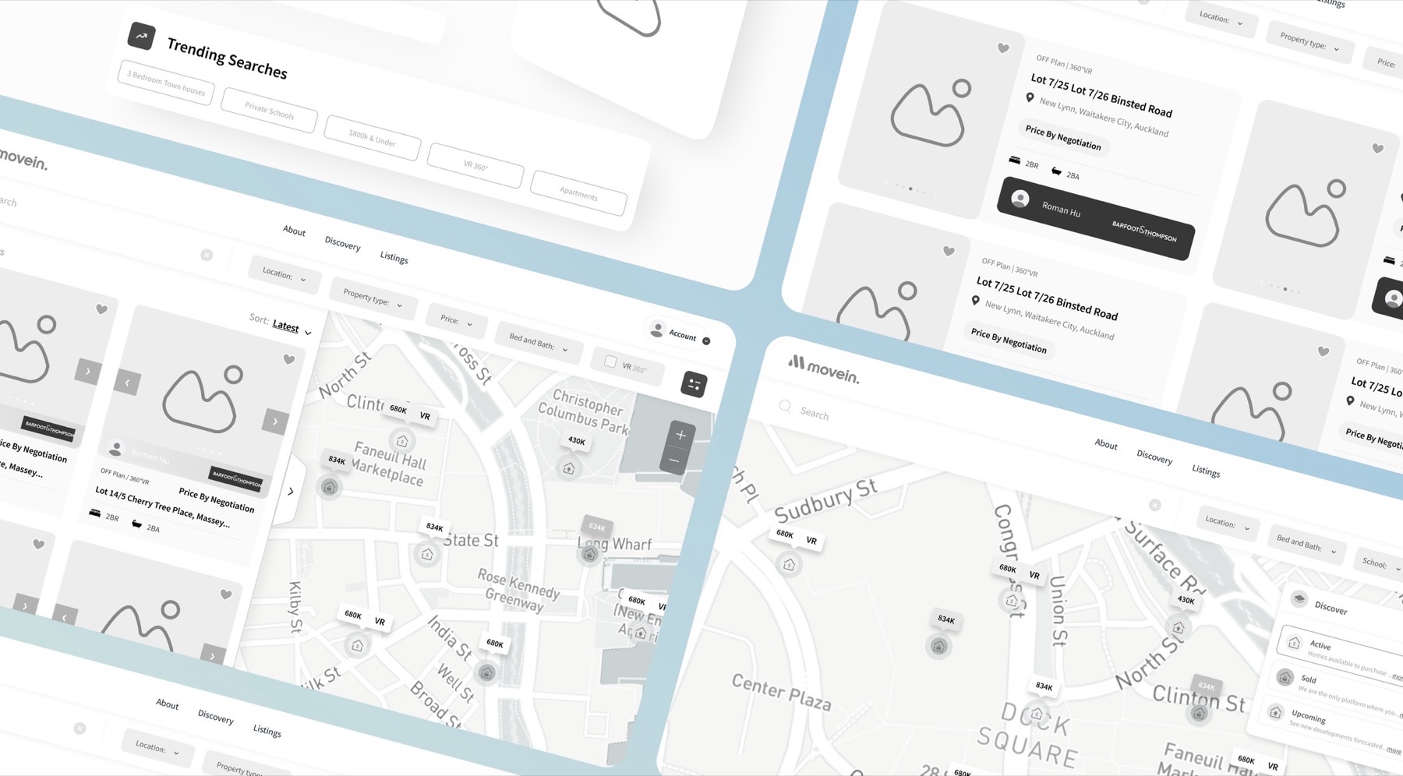Image resolution: width=1403 pixels, height=776 pixels.
Task: Open Listings nav link above the Account menu
Action: (x=394, y=257)
